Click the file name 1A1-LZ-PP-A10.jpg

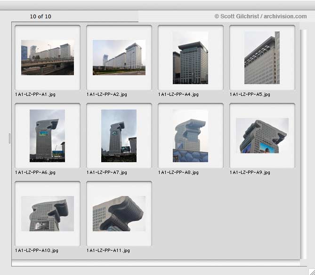[x=37, y=251]
